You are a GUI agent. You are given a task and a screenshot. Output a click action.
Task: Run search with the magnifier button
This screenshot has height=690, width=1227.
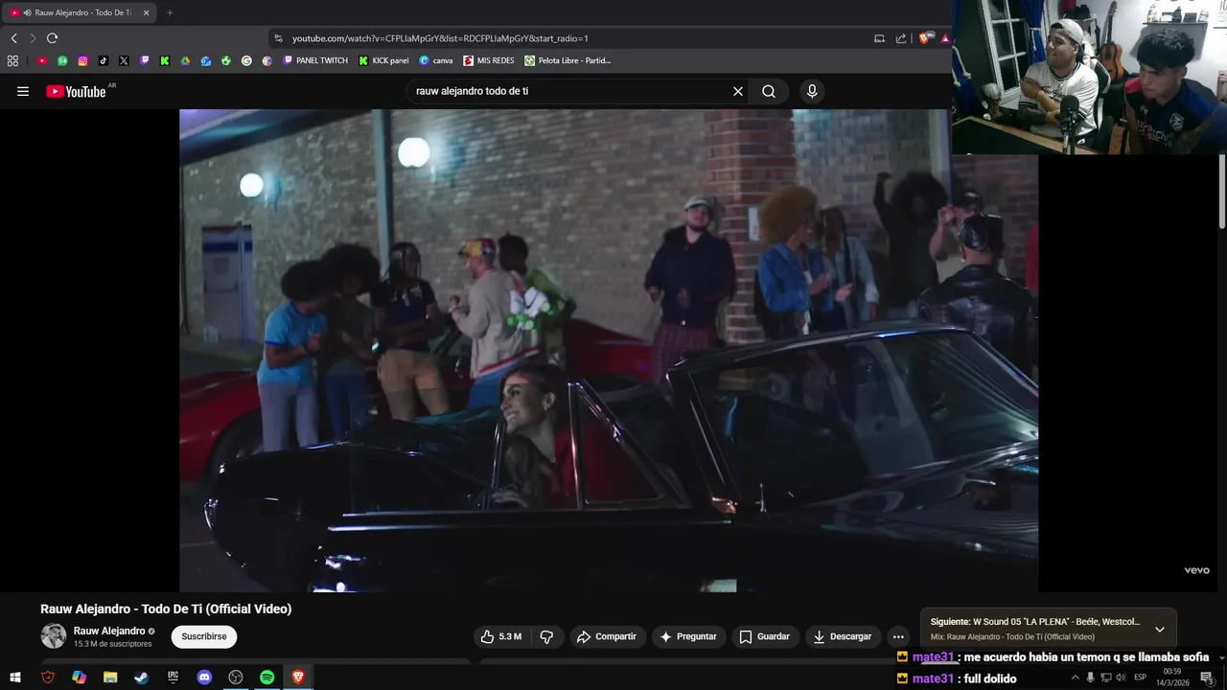769,92
